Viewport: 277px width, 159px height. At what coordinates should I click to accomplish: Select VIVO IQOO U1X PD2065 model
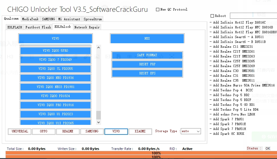click(x=56, y=122)
